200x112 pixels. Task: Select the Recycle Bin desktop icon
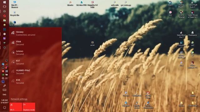click(x=15, y=14)
